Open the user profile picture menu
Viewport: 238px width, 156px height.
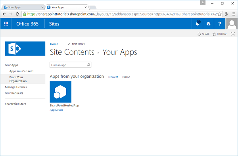pos(232,24)
